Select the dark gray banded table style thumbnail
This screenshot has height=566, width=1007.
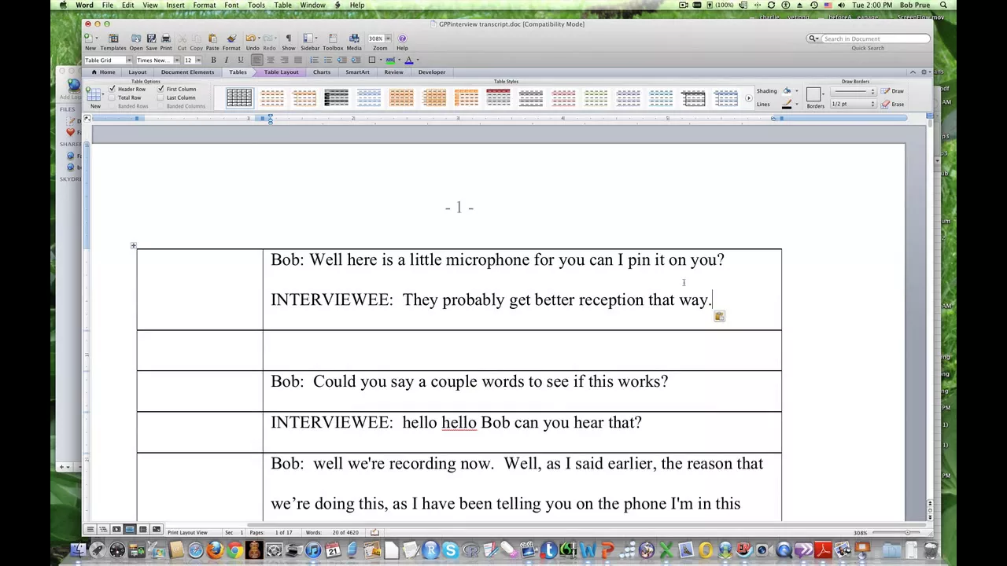(336, 98)
